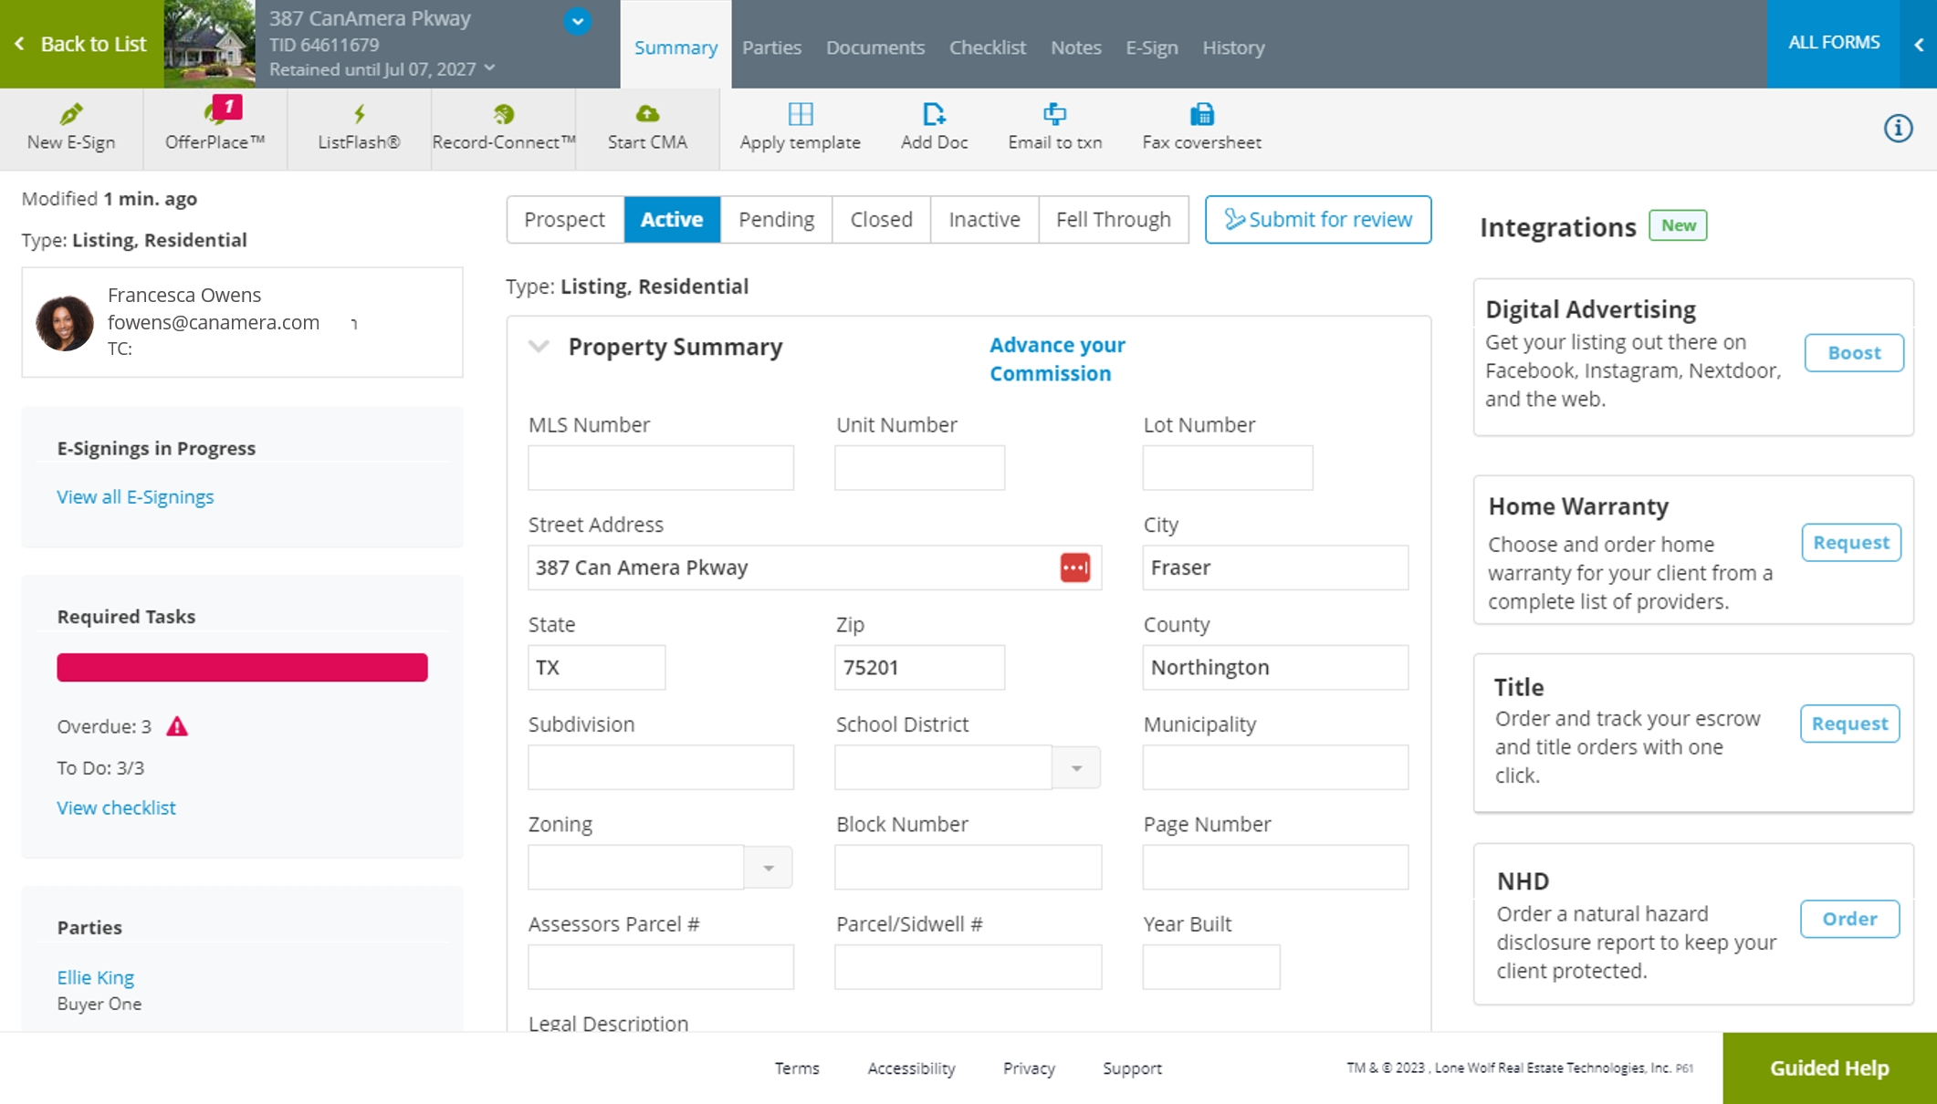Select the Pending status option

click(x=776, y=219)
